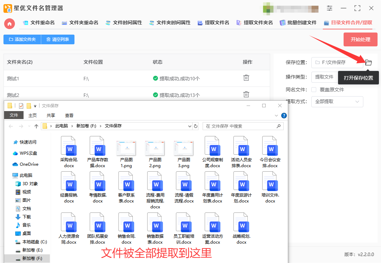This screenshot has height=263, width=381.
Task: Go up one folder level in Explorer
Action: point(36,126)
